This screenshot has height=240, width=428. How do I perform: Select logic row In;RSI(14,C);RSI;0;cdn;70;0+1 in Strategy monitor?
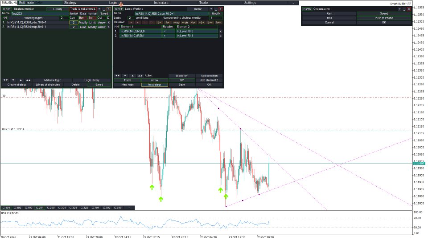[x=37, y=22]
